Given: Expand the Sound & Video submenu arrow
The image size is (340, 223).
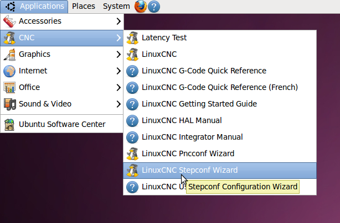Looking at the screenshot, I should pyautogui.click(x=119, y=104).
